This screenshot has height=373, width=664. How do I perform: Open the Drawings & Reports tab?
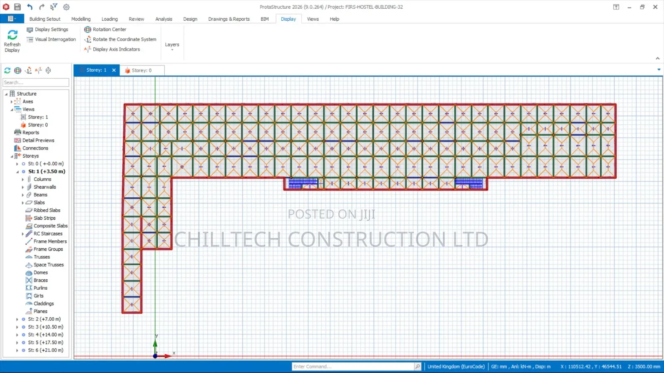pyautogui.click(x=229, y=19)
